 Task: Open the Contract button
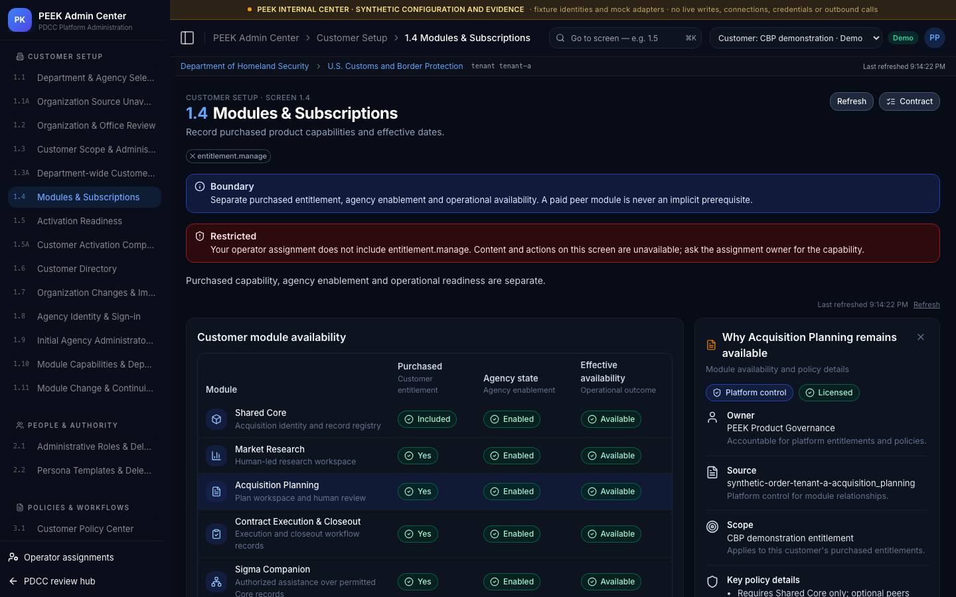point(910,101)
